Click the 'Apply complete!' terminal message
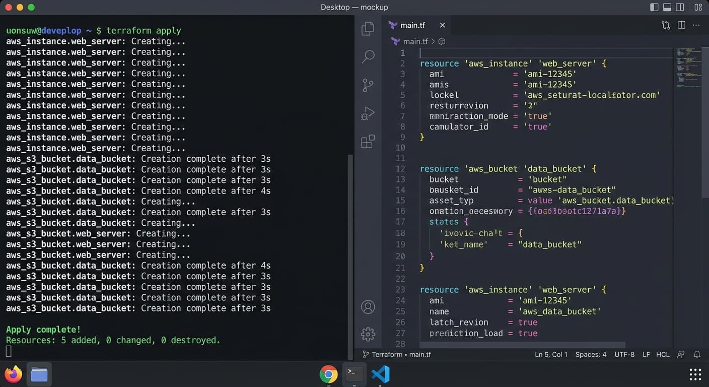 43,330
